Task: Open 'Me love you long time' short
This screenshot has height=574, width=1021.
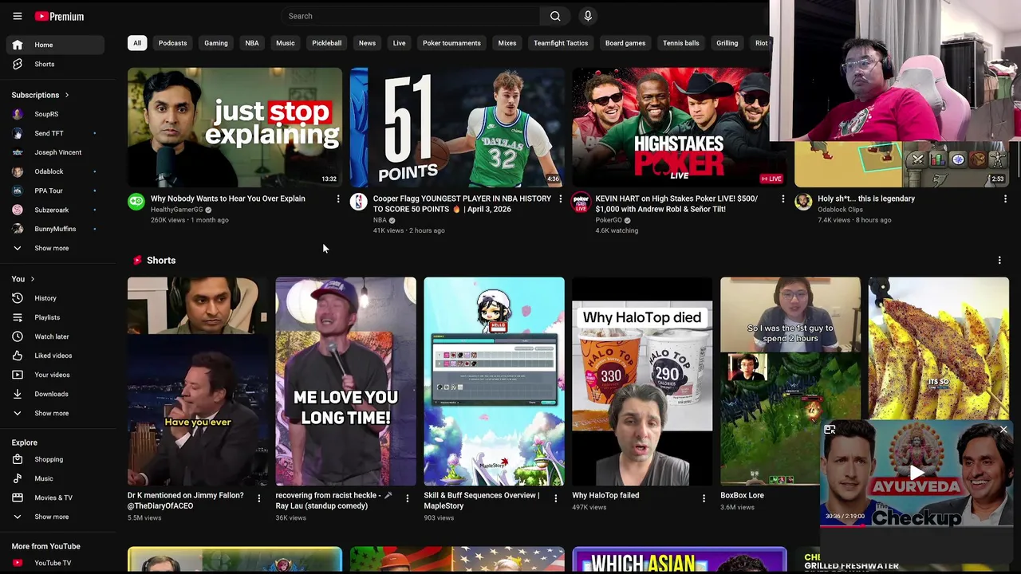Action: coord(345,381)
